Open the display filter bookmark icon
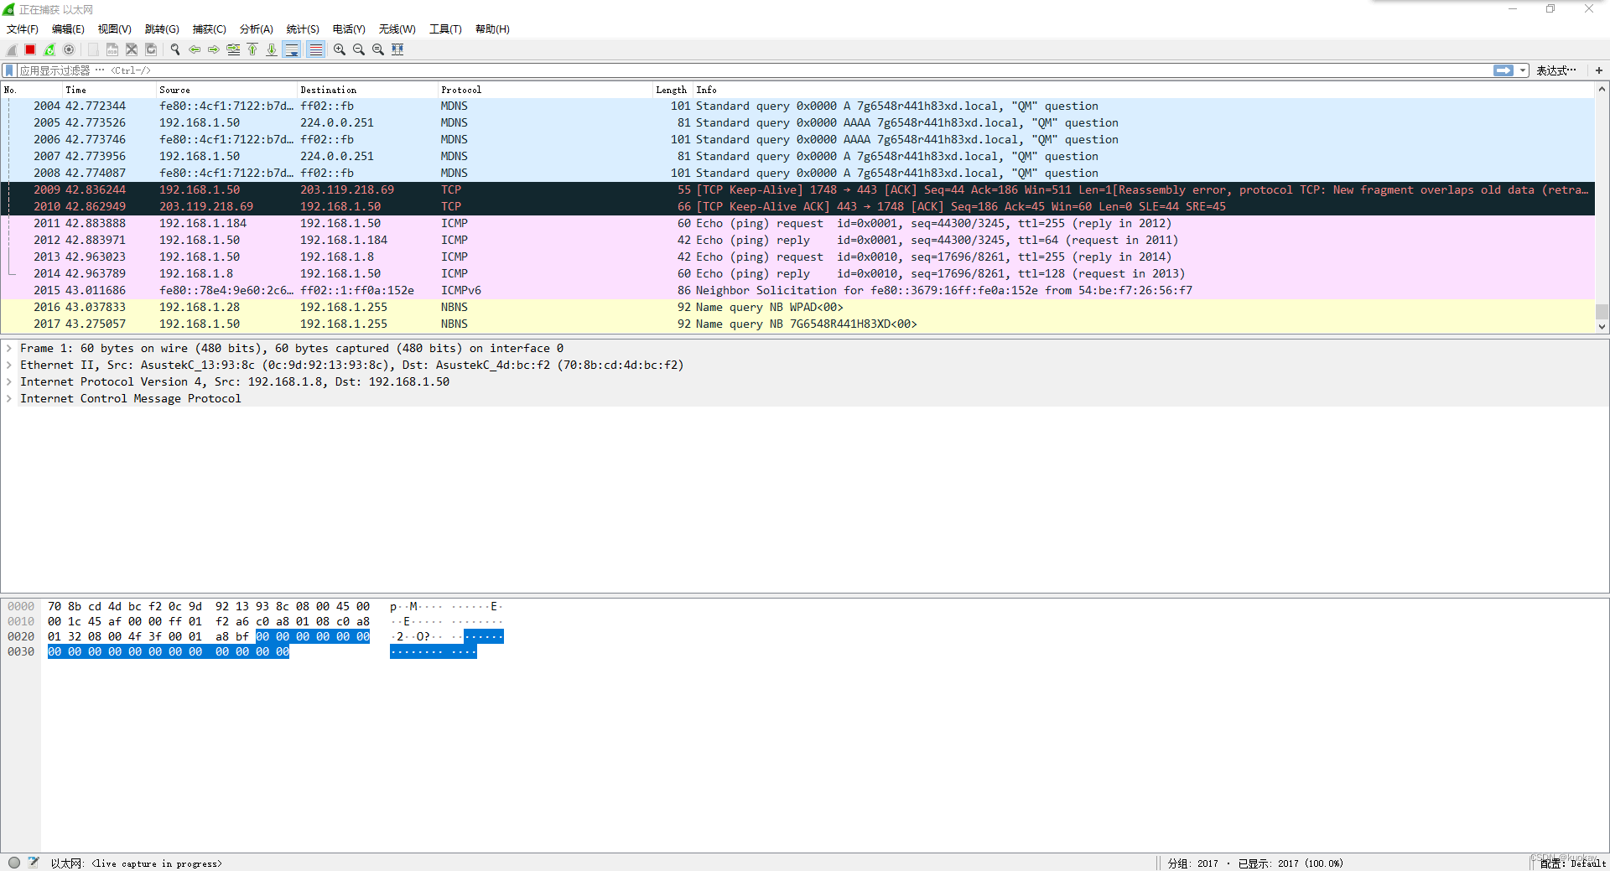The image size is (1610, 871). click(x=9, y=70)
